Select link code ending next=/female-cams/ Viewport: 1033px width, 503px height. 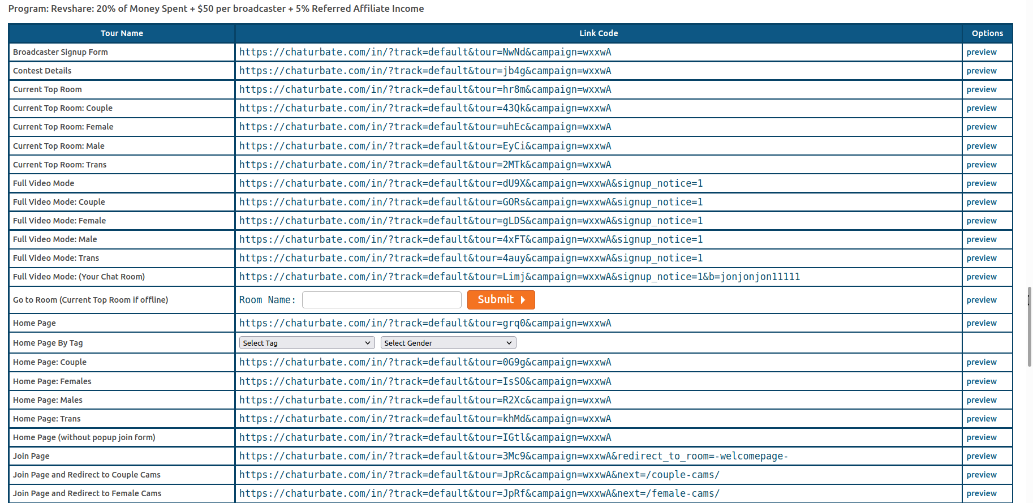pos(479,493)
